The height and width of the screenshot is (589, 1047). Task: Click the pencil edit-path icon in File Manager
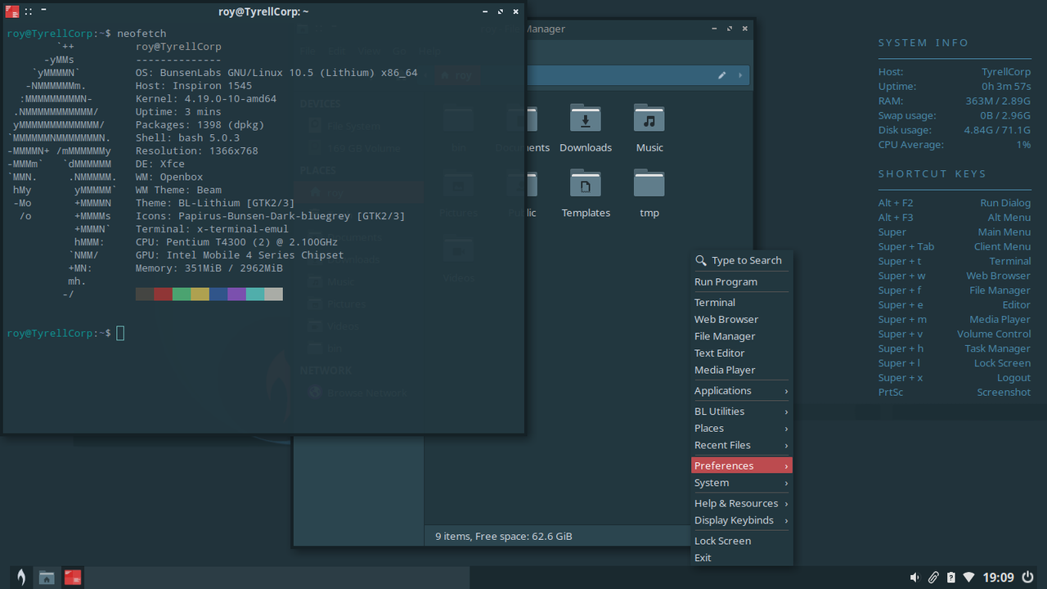(722, 75)
